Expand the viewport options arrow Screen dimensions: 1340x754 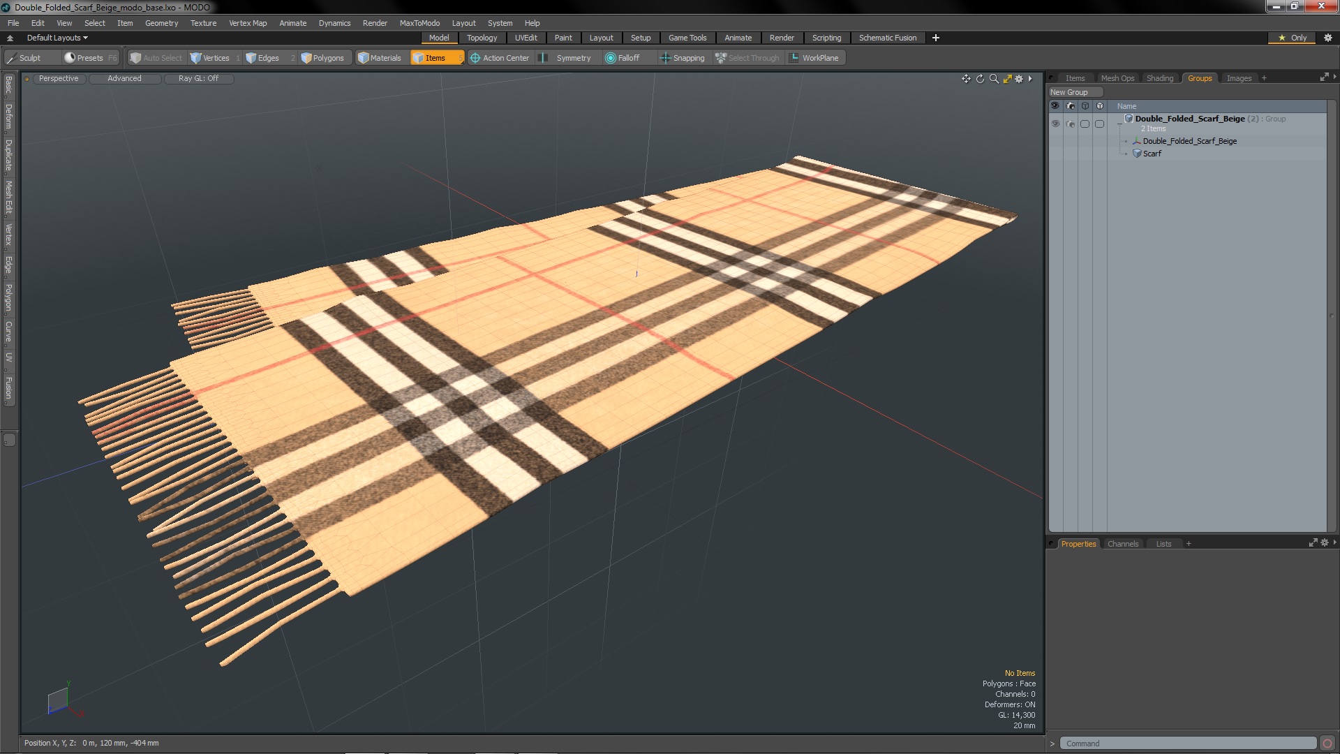point(1030,79)
